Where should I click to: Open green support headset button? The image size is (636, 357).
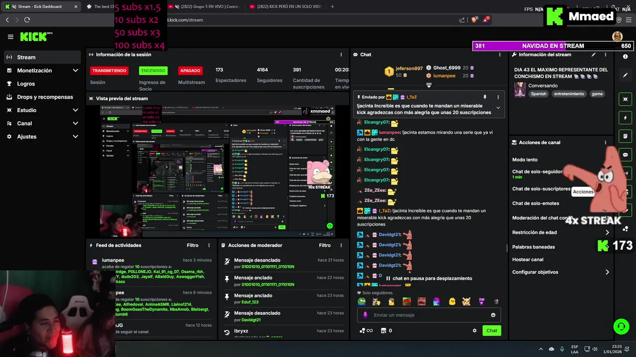[621, 326]
